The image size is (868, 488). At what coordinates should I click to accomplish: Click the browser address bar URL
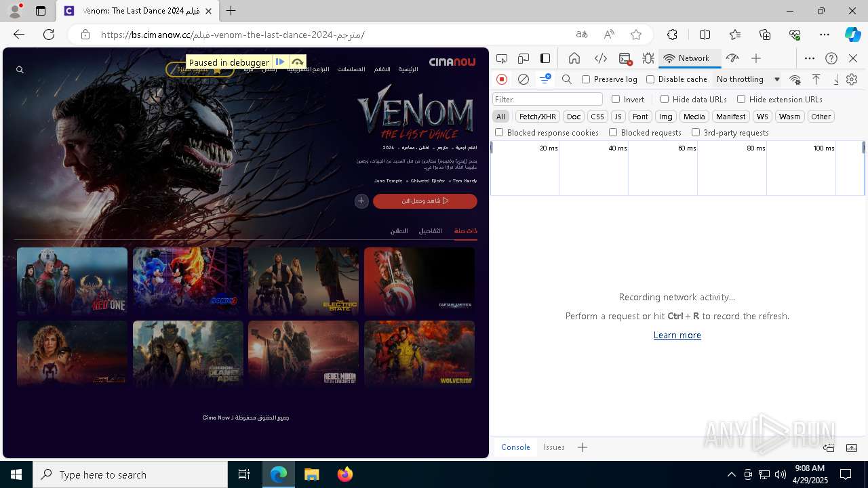(233, 35)
